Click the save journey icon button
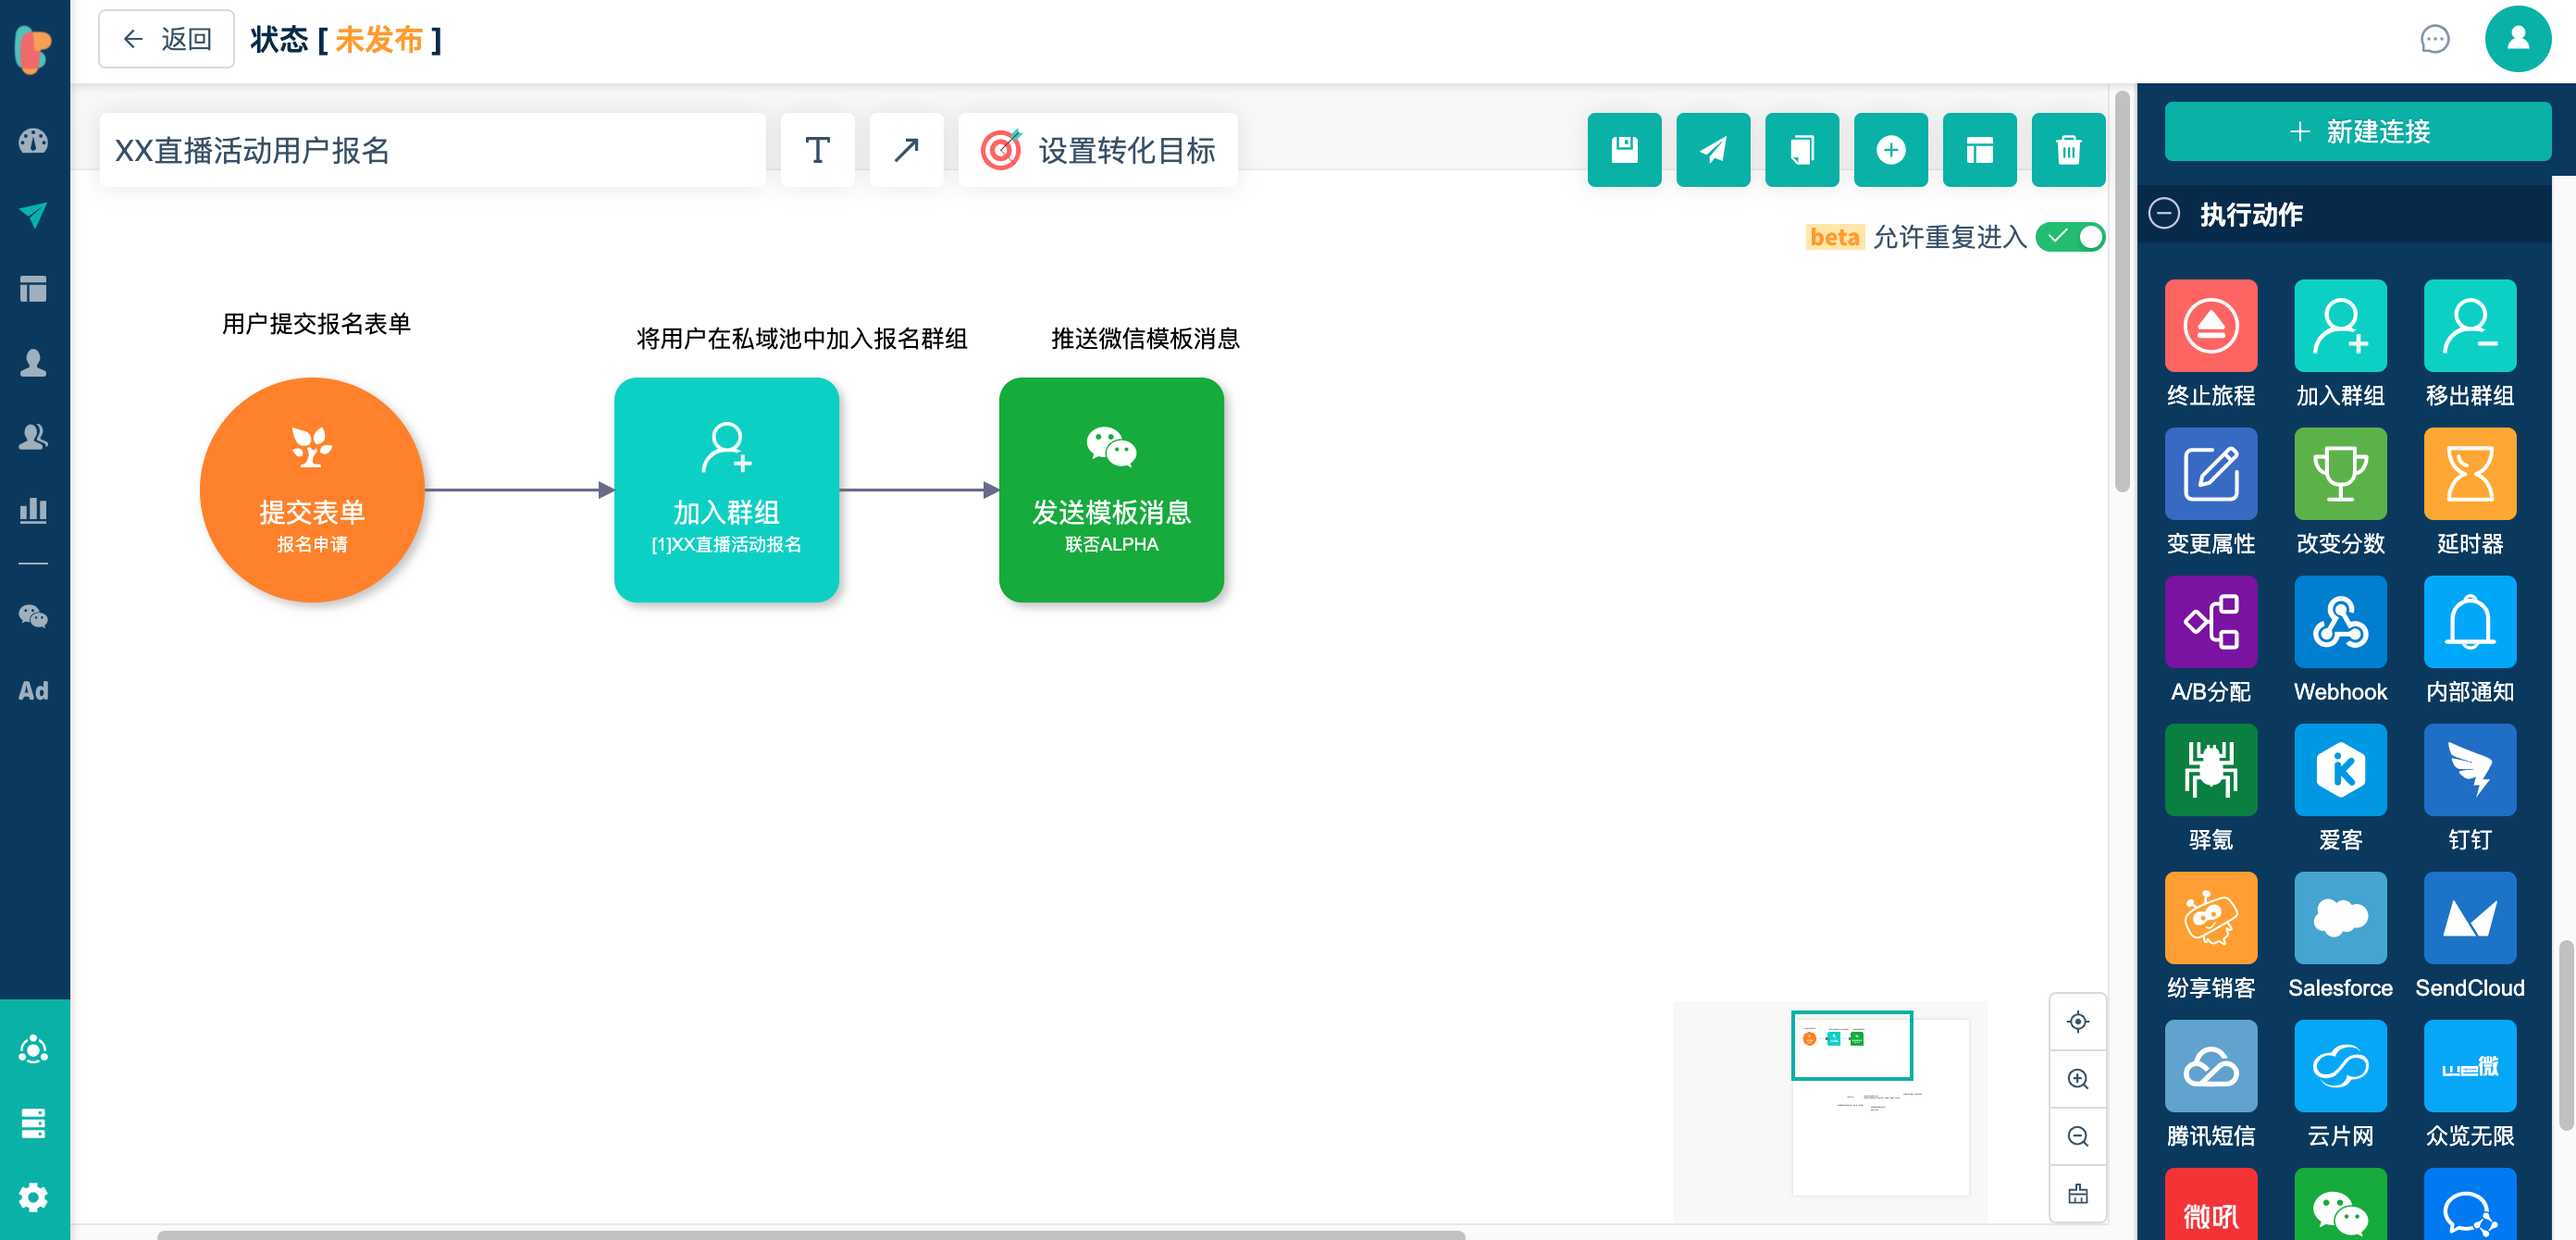The height and width of the screenshot is (1240, 2576). coord(1624,150)
